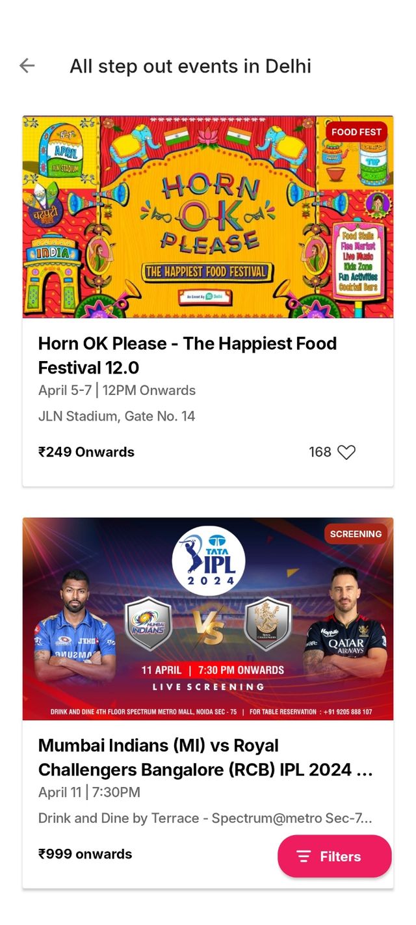Go back using the arrow icon
This screenshot has width=416, height=925.
point(27,65)
